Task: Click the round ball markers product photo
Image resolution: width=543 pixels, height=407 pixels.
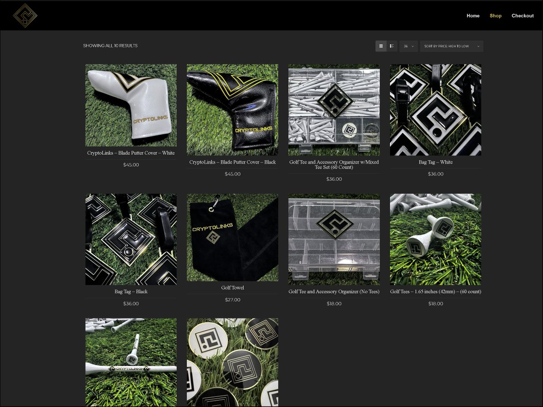Action: point(233,362)
